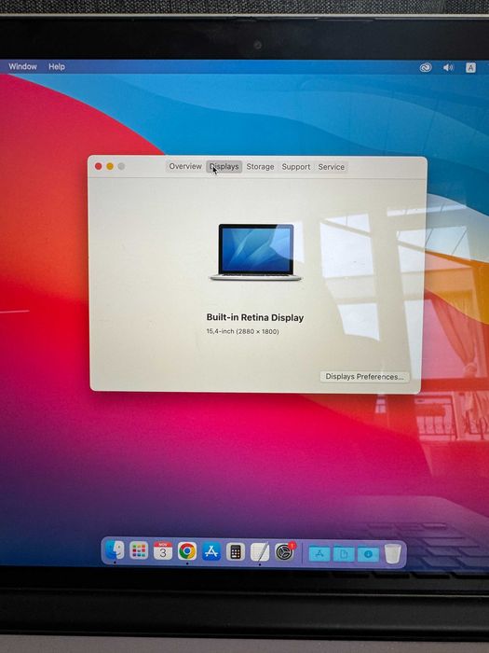This screenshot has height=653, width=489.
Task: Open the Downloads folder stack in Dock
Action: 368,554
